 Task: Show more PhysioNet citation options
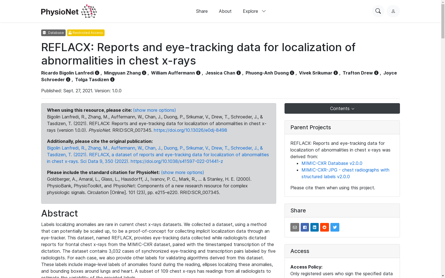pyautogui.click(x=182, y=172)
